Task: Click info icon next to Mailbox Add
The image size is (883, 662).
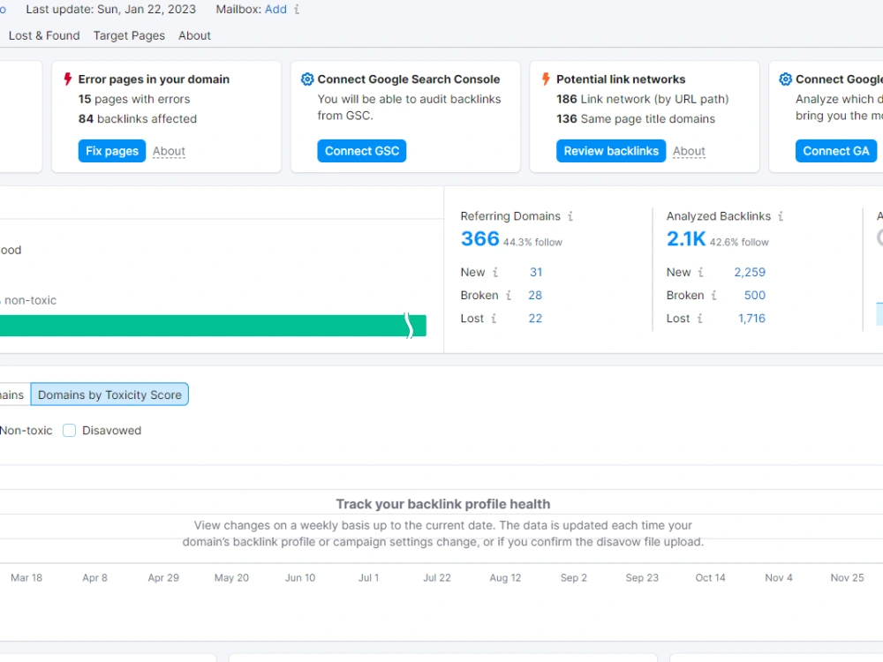Action: [297, 10]
